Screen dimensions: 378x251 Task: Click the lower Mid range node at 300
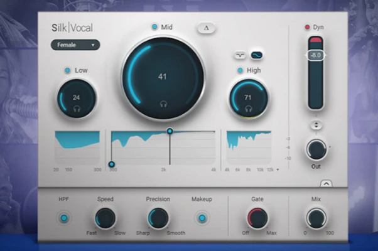(x=111, y=164)
